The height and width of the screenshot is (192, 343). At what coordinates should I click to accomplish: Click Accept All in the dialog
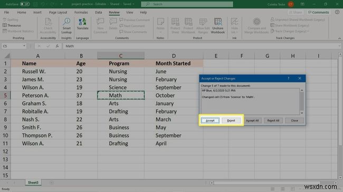click(252, 120)
